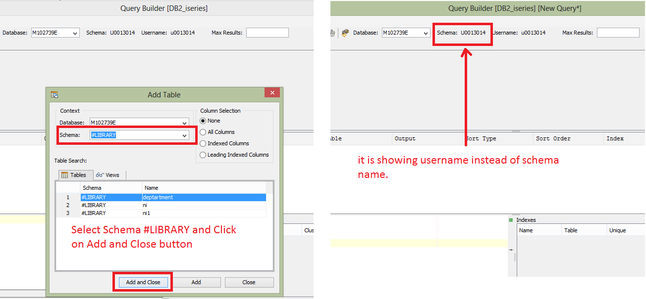Sort by the Schema column header in table list
The height and width of the screenshot is (299, 646).
[x=111, y=188]
